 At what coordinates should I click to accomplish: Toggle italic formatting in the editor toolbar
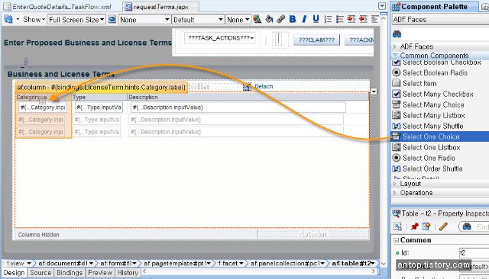[x=304, y=19]
